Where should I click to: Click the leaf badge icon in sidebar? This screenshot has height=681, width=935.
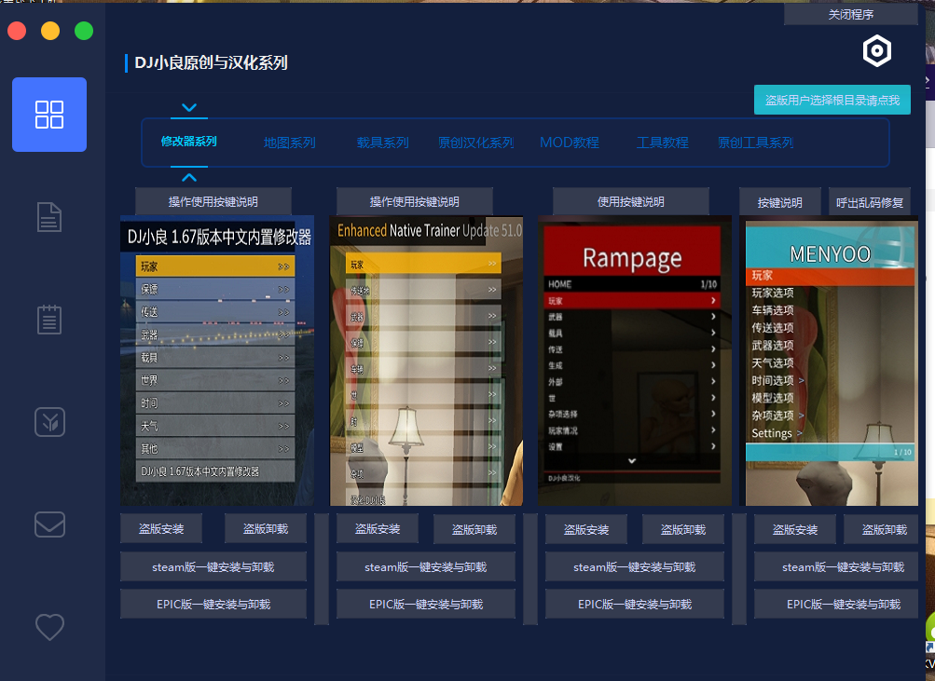coord(49,422)
